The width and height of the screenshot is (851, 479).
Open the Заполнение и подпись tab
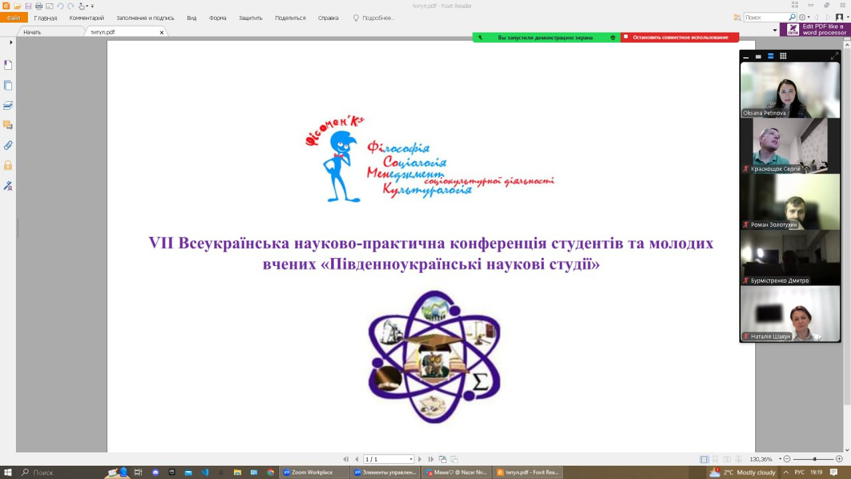tap(144, 18)
